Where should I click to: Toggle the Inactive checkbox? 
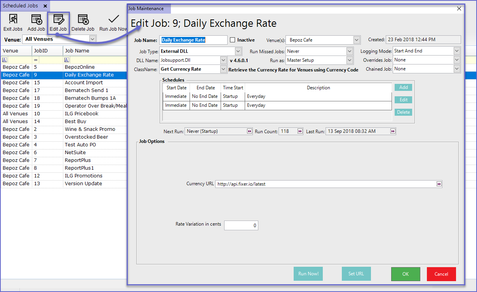(x=233, y=40)
